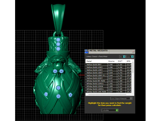Image resolution: width=161 pixels, height=121 pixels.
Task: Click the 1.42 DWT value for 14KY
Action: coord(120,70)
